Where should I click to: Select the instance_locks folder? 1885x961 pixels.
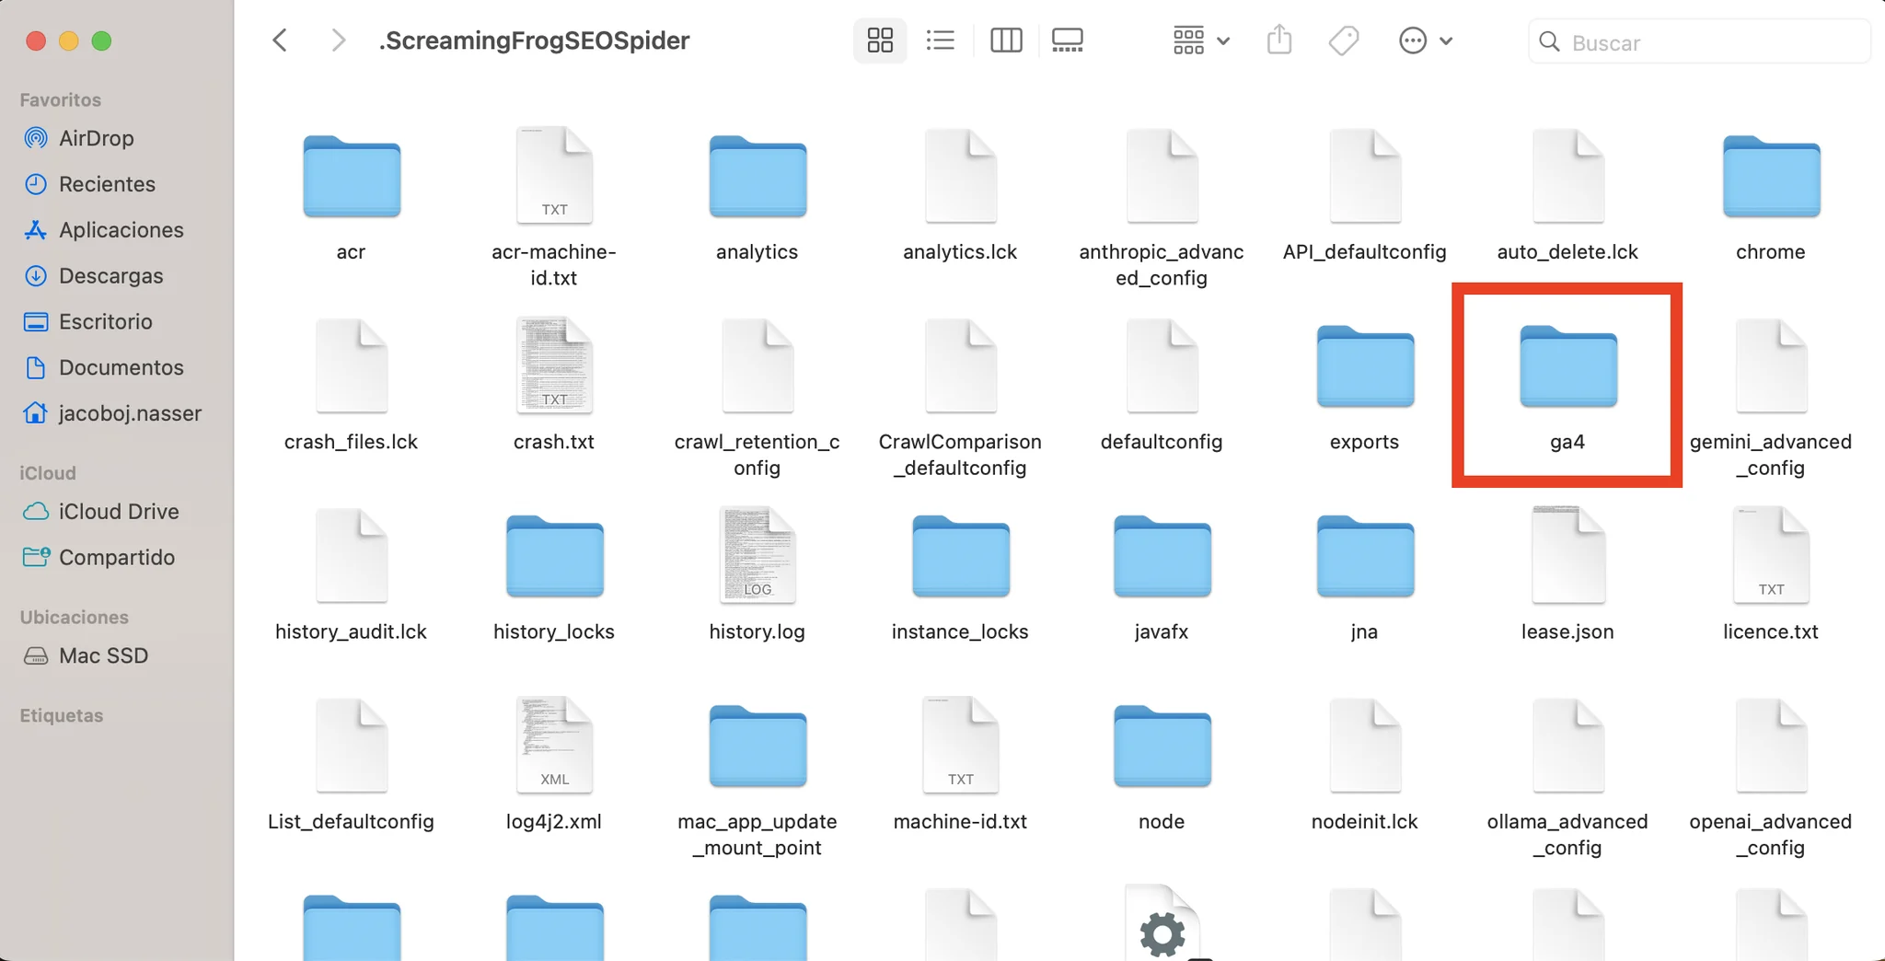coord(960,557)
